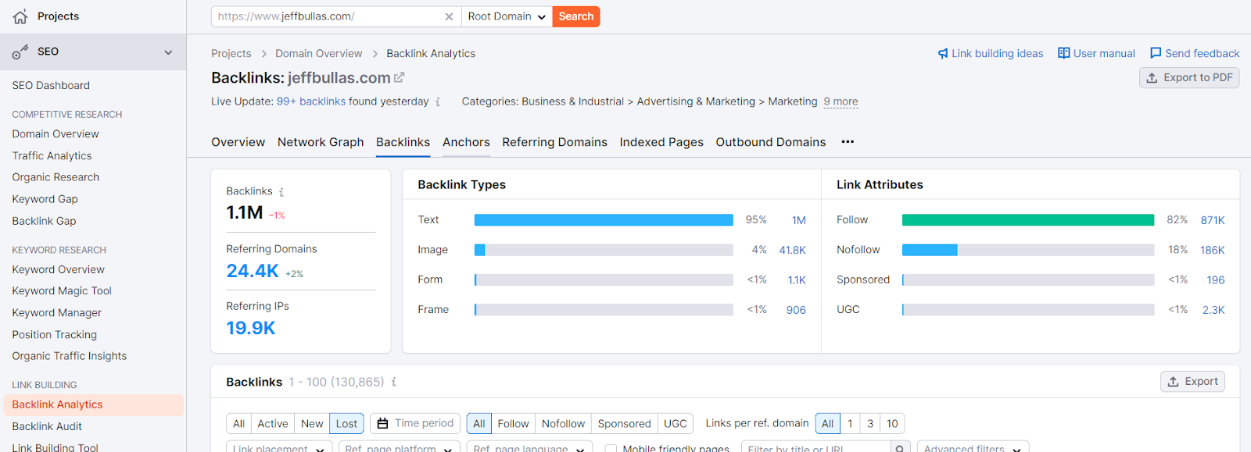Click the SEO key-and-gear icon
The image size is (1251, 452).
pyautogui.click(x=20, y=52)
